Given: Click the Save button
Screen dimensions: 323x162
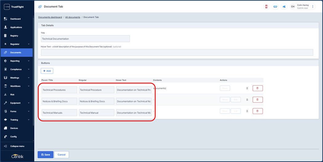Looking at the screenshot, I should (46, 155).
